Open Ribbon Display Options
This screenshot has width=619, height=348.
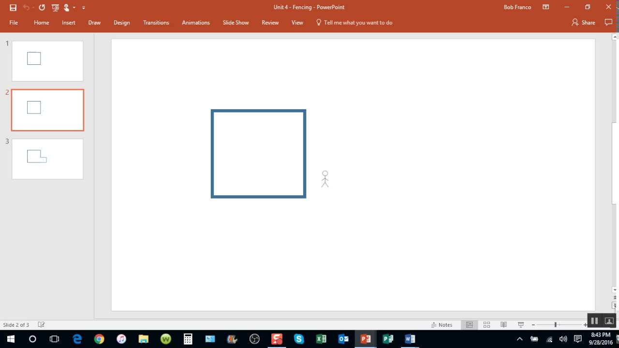pos(546,7)
